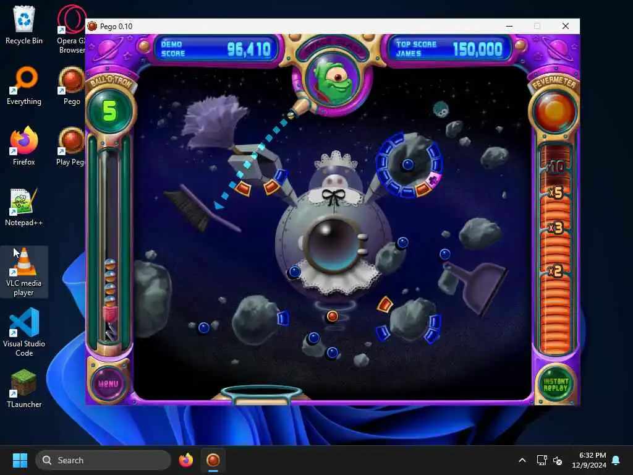
Task: Click the Instant Replay button
Action: point(556,384)
